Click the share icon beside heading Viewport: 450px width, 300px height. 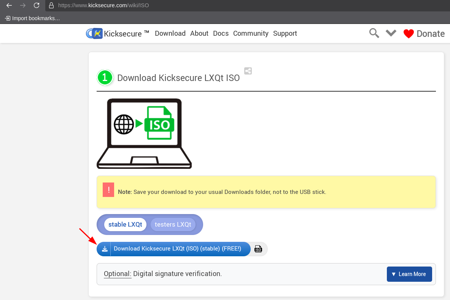tap(248, 71)
